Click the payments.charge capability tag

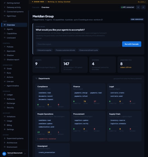click(81, 93)
